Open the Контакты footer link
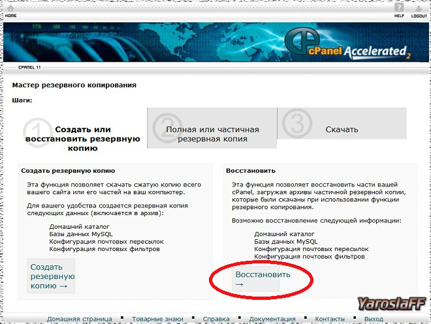This screenshot has width=431, height=324. coord(330,319)
